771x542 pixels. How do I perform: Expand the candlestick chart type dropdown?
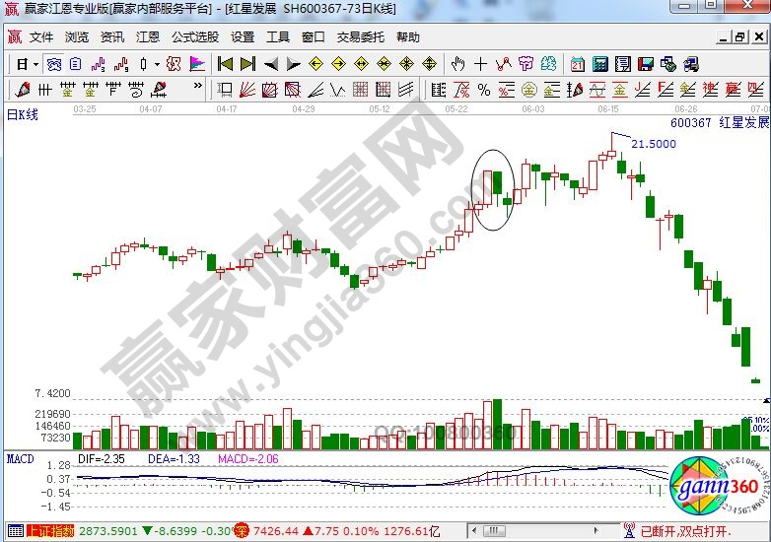pos(158,64)
